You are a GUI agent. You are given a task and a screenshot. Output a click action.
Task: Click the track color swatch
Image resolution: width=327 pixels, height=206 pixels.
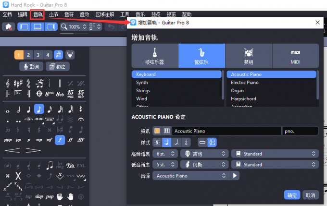pos(157,131)
